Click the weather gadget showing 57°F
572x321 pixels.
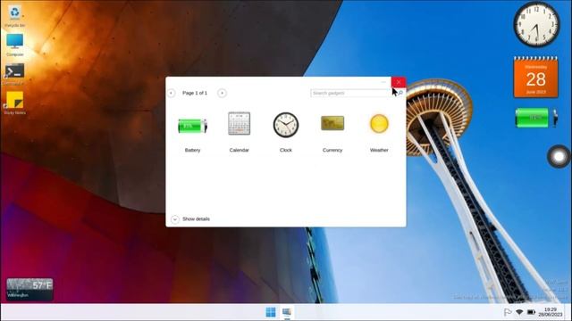point(29,289)
